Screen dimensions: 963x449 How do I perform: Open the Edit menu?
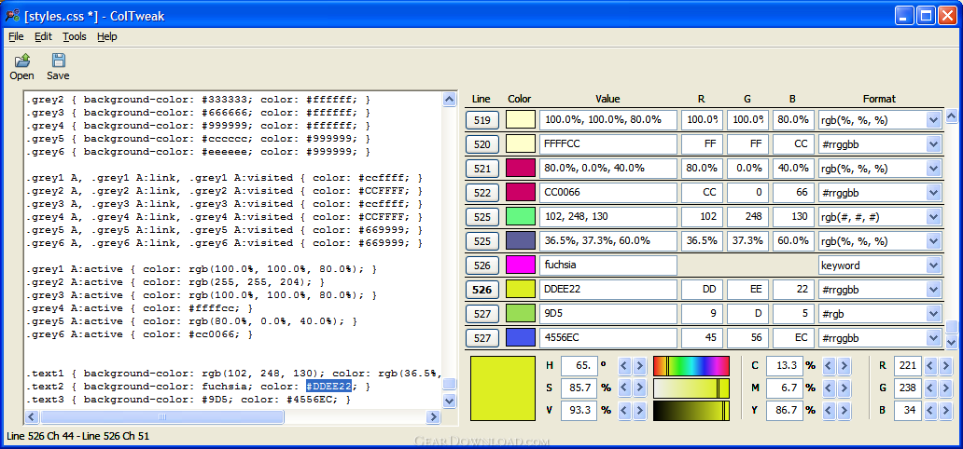(x=43, y=36)
